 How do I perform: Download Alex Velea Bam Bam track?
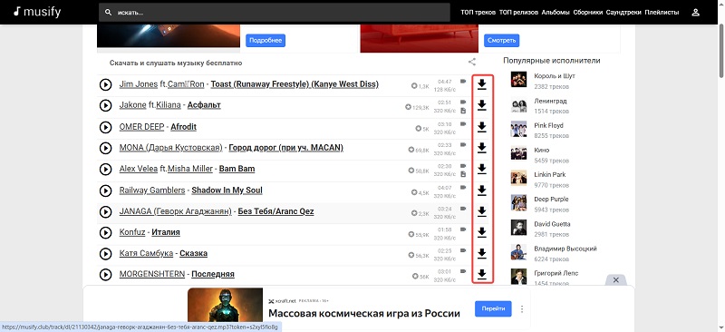(x=482, y=169)
